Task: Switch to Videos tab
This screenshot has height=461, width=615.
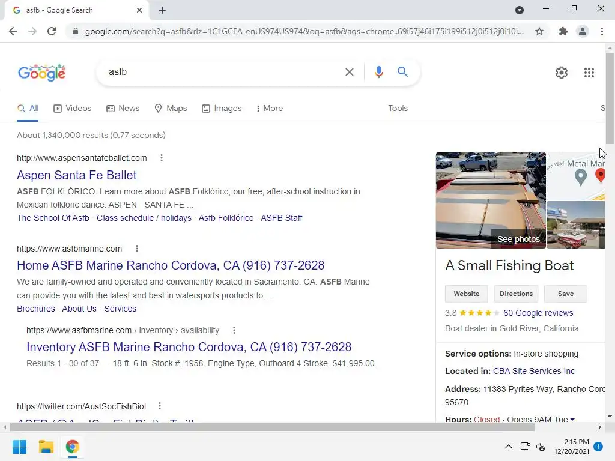Action: (73, 109)
